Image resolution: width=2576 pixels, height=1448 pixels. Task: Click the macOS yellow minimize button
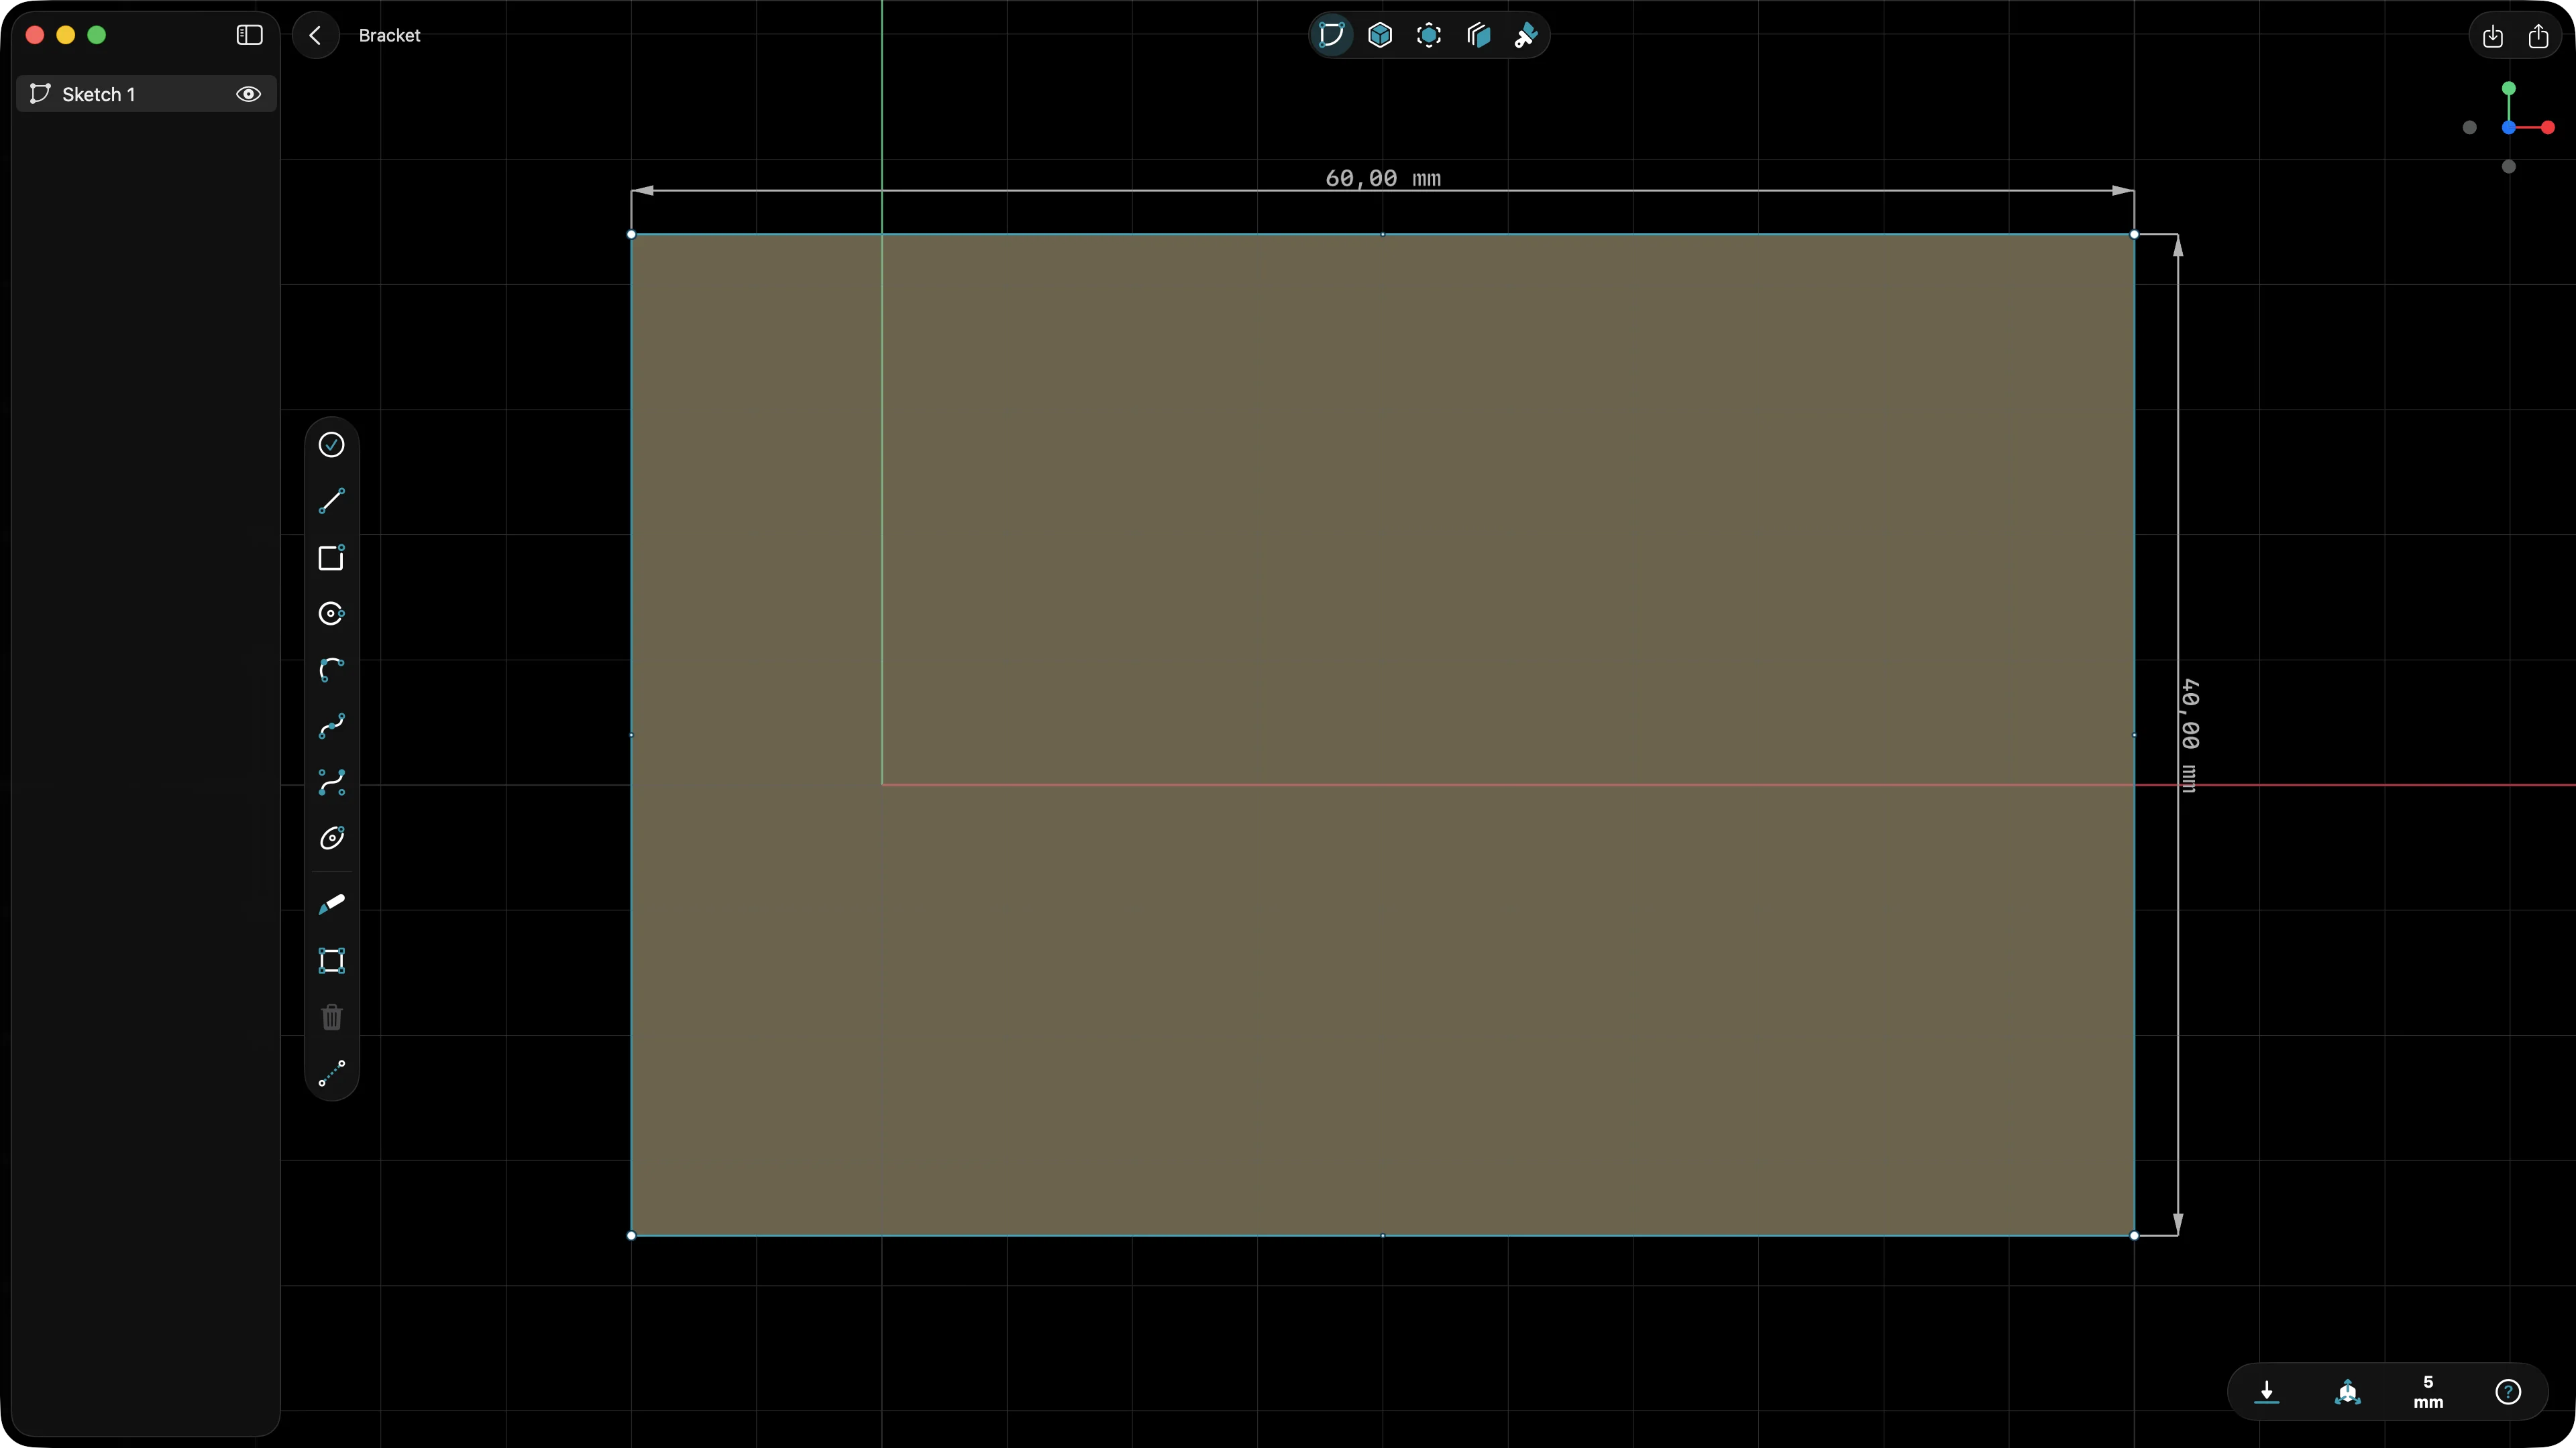click(66, 35)
